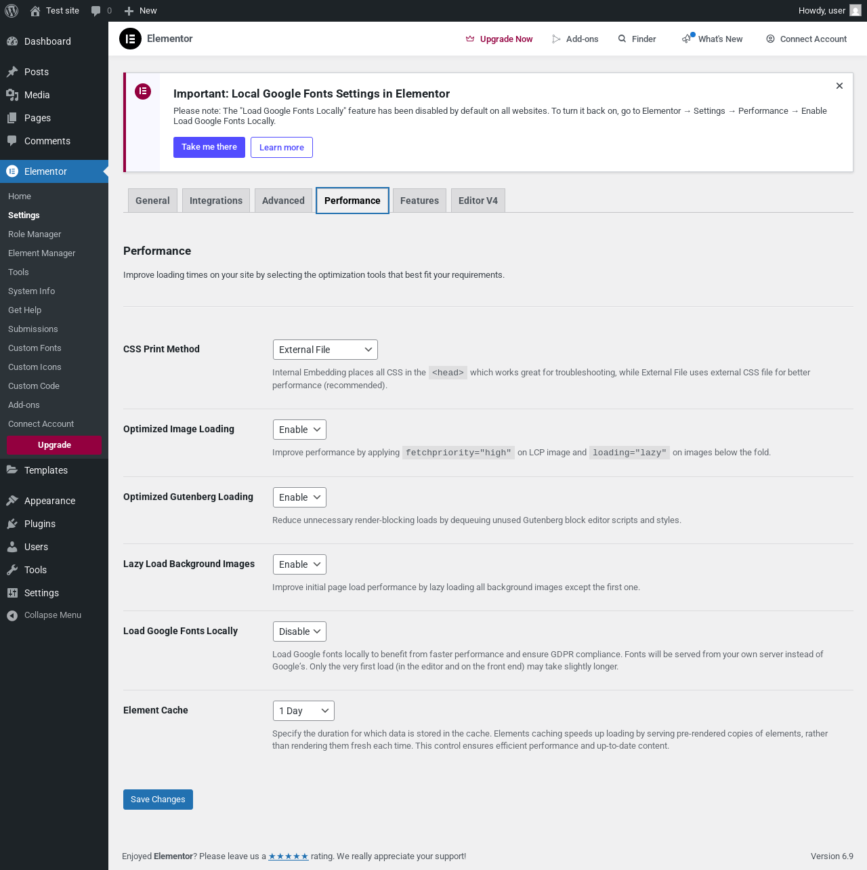Click the Settings sliders icon in sidebar
Screen dimensions: 867x870
[12, 593]
